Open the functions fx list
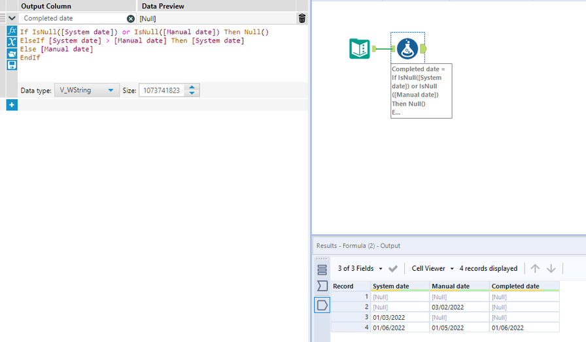This screenshot has height=342, width=586. [x=12, y=31]
